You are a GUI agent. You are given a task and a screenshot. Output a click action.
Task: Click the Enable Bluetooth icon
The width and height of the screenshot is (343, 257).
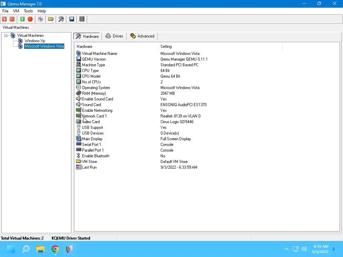pos(78,156)
